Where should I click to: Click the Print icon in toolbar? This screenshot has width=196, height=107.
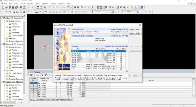point(20,8)
